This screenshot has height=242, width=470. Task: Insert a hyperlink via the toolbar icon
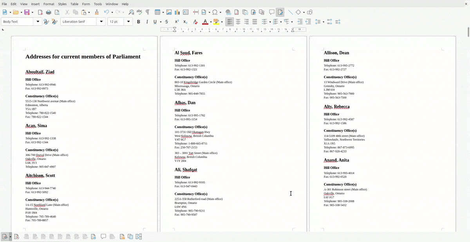(228, 12)
